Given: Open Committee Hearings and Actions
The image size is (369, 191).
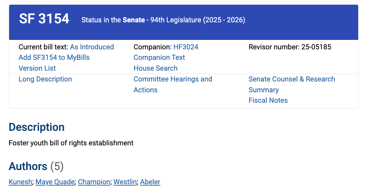Looking at the screenshot, I should tap(173, 79).
